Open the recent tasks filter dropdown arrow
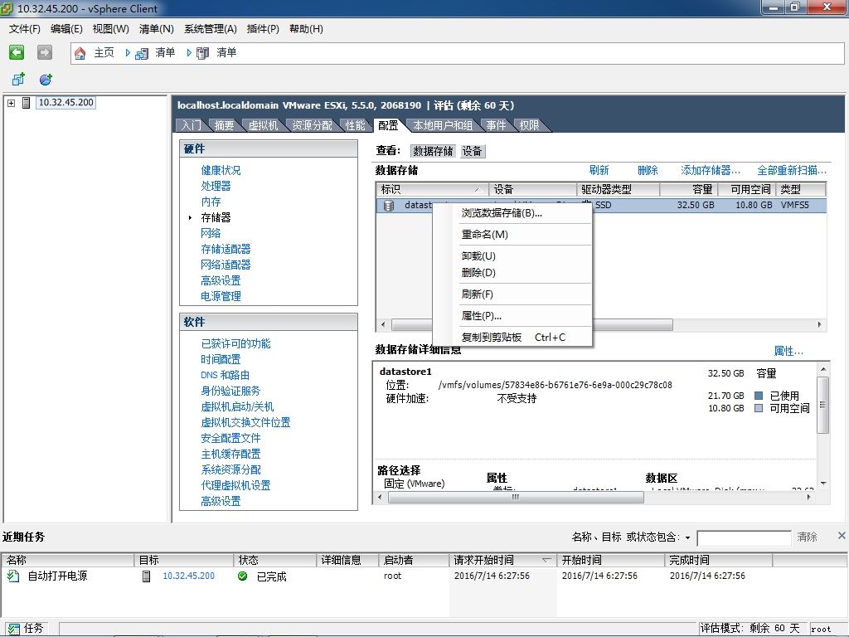 point(687,537)
